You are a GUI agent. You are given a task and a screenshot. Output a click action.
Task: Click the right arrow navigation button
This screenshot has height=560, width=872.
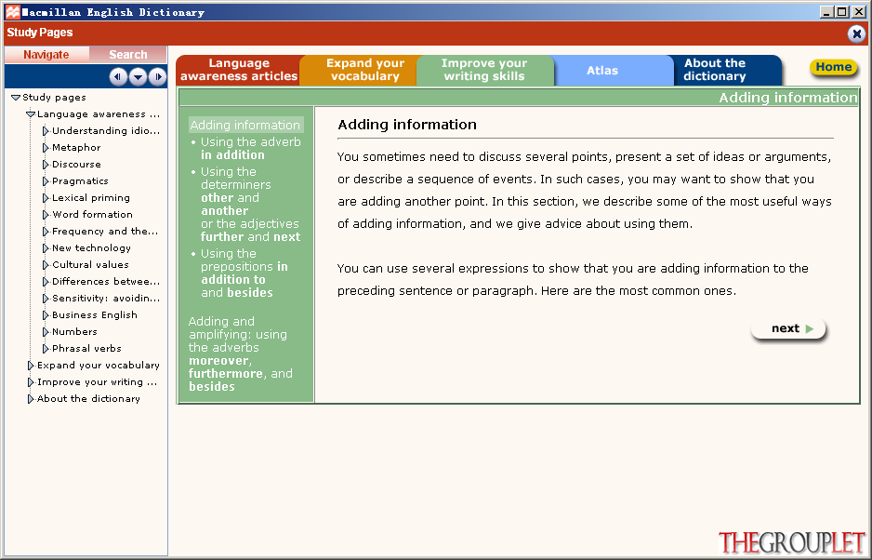coord(158,76)
